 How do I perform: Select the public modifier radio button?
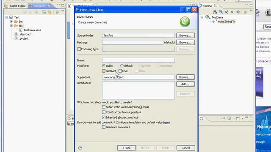104,66
